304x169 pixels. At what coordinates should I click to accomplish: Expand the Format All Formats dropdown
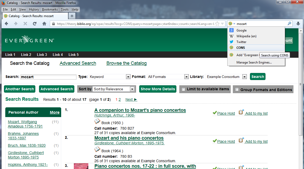[186, 77]
